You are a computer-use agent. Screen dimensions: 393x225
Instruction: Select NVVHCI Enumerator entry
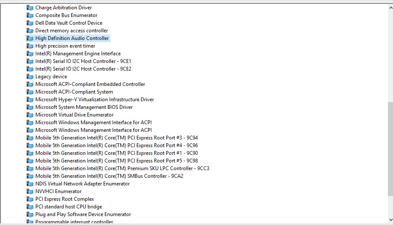(x=58, y=191)
